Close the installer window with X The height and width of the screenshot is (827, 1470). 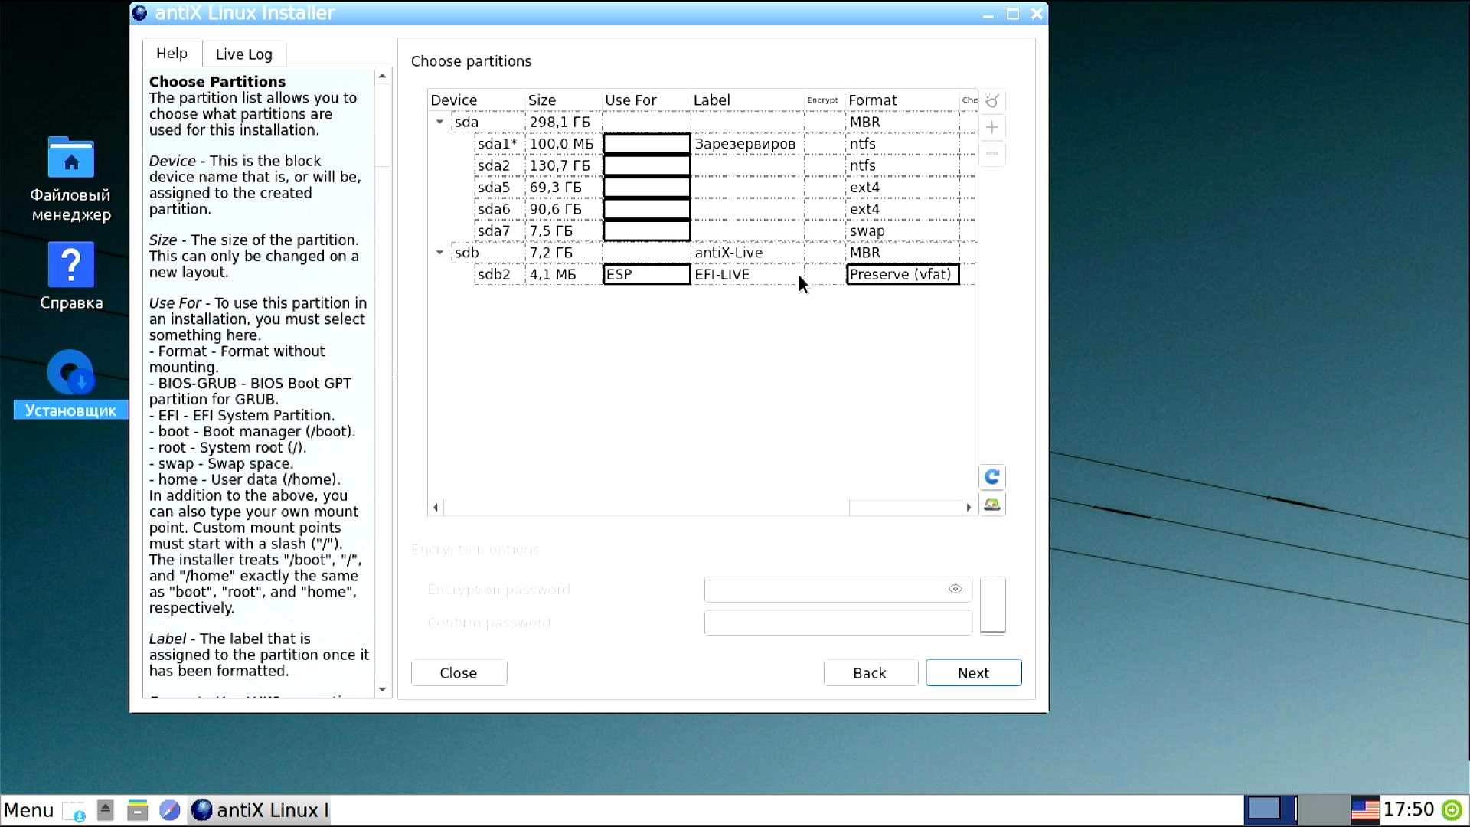click(1037, 14)
